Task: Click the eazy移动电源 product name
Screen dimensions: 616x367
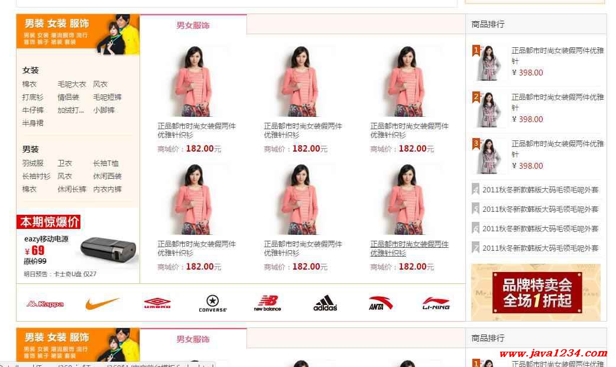Action: coord(46,239)
